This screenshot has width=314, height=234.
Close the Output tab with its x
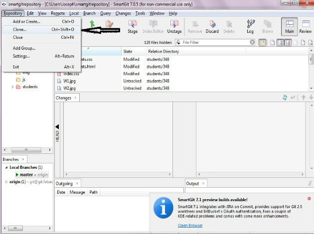pos(203,183)
